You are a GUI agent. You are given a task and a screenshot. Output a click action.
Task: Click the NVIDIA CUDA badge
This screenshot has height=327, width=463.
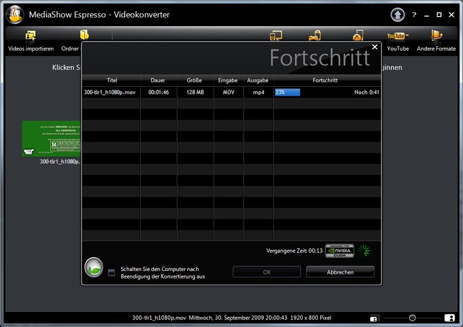[339, 251]
